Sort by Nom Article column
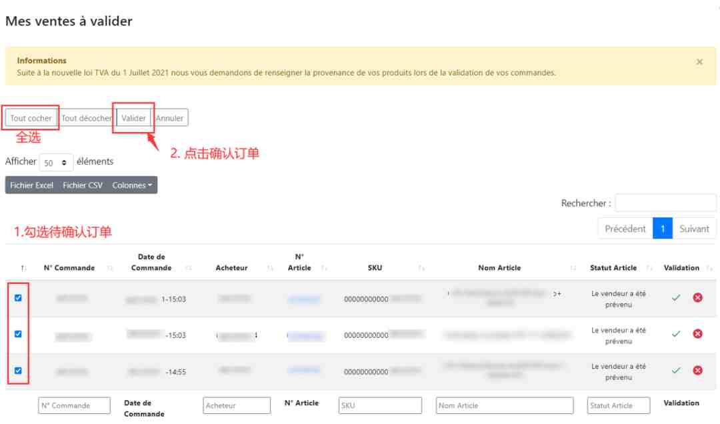 click(499, 268)
